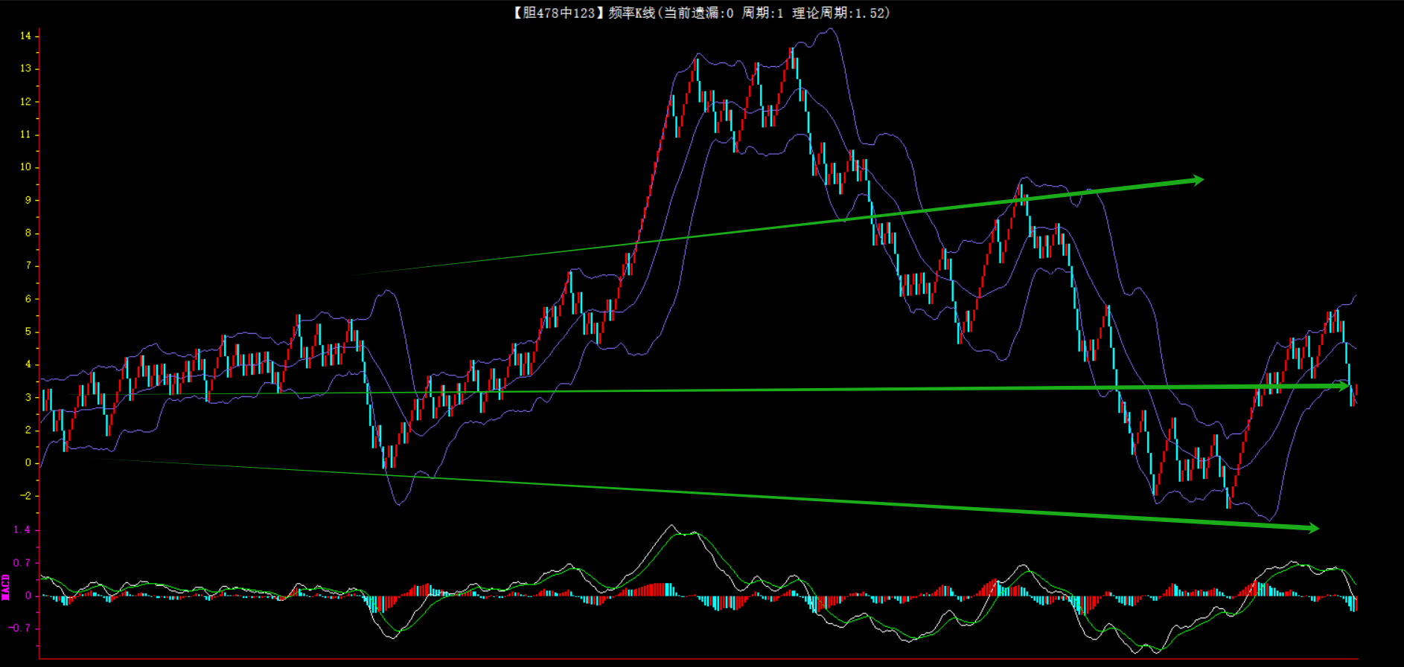Screen dimensions: 1404x667
Task: Click arrowhead of the lower descending green trendline
Action: click(1313, 528)
